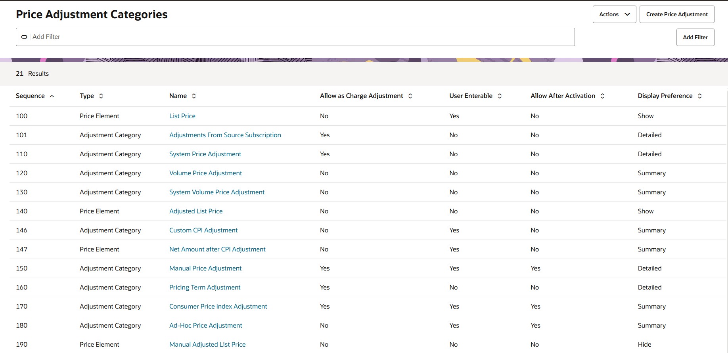The height and width of the screenshot is (353, 728).
Task: Open System Price Adjustment link
Action: pyautogui.click(x=205, y=154)
